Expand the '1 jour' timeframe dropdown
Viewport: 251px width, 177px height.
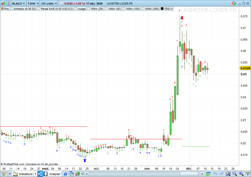click(x=33, y=3)
